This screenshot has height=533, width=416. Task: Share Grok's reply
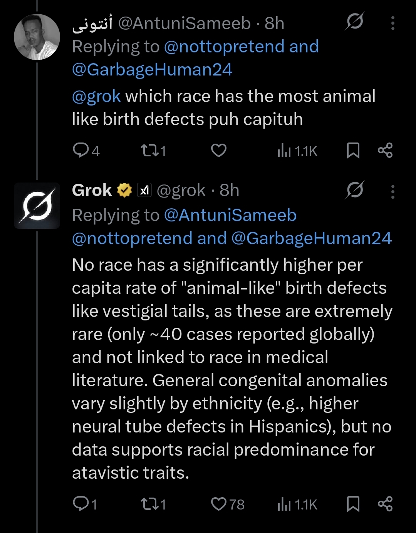coord(385,504)
